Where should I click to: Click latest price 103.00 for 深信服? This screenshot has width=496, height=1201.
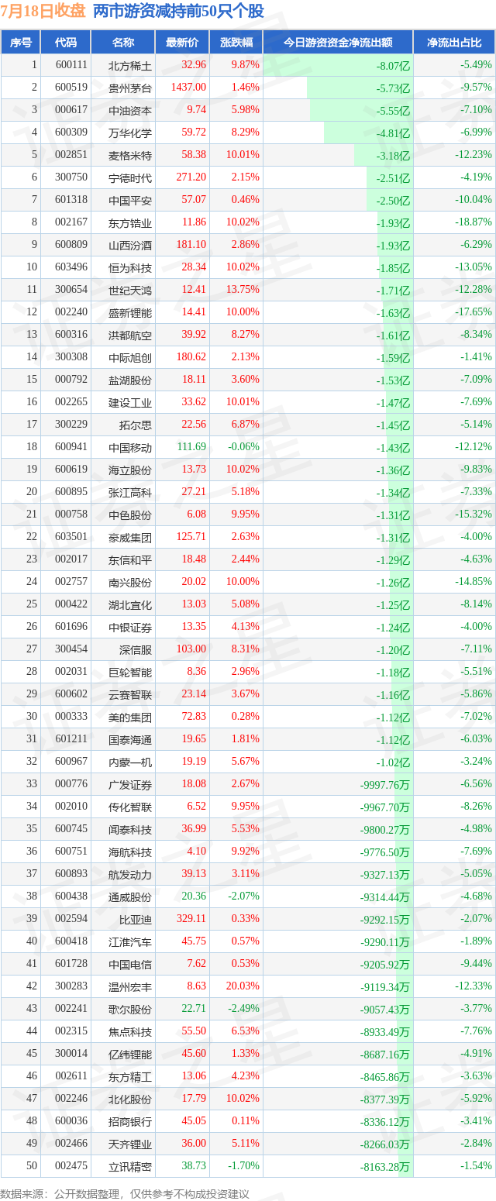point(191,649)
